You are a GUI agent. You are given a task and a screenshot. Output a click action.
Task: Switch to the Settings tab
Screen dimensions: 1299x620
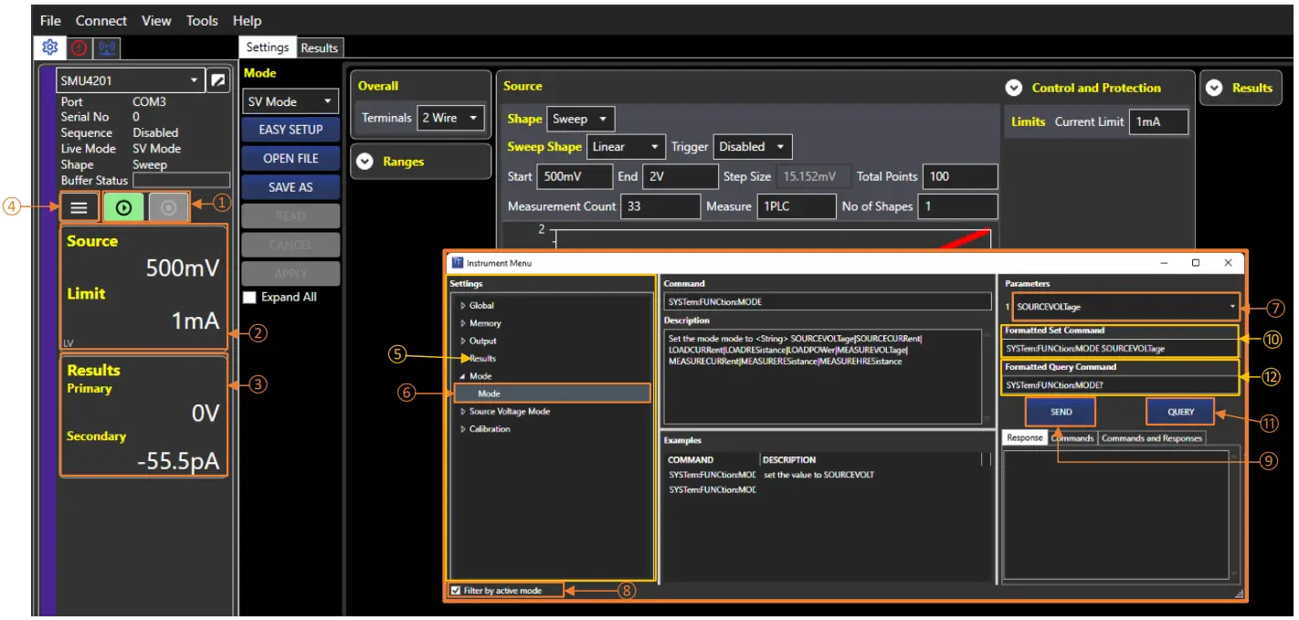click(x=268, y=47)
